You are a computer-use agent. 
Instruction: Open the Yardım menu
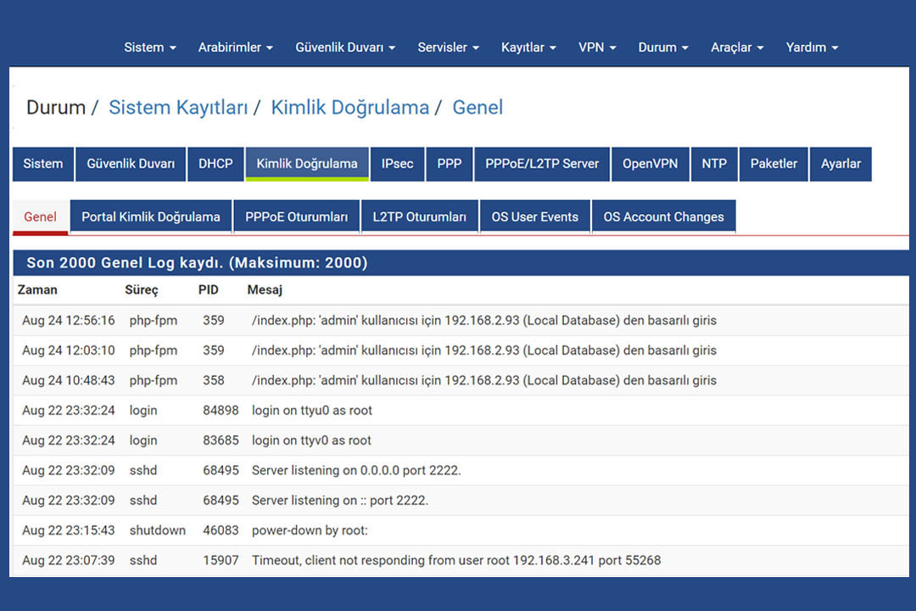812,48
